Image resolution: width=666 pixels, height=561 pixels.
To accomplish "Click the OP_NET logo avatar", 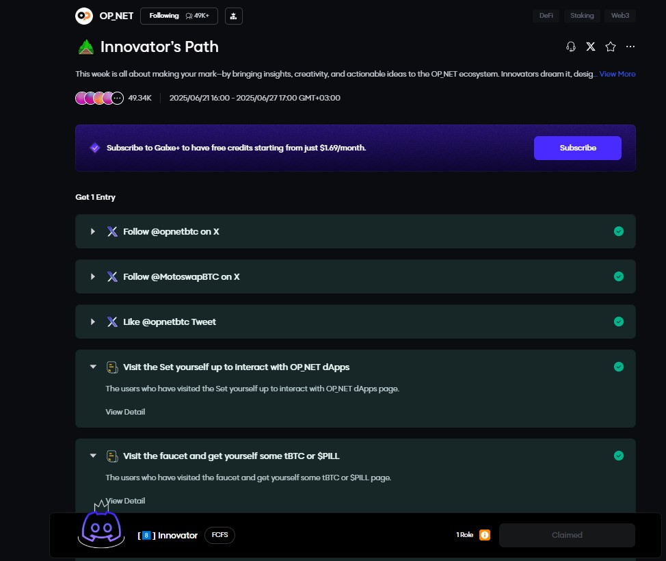I will [84, 16].
